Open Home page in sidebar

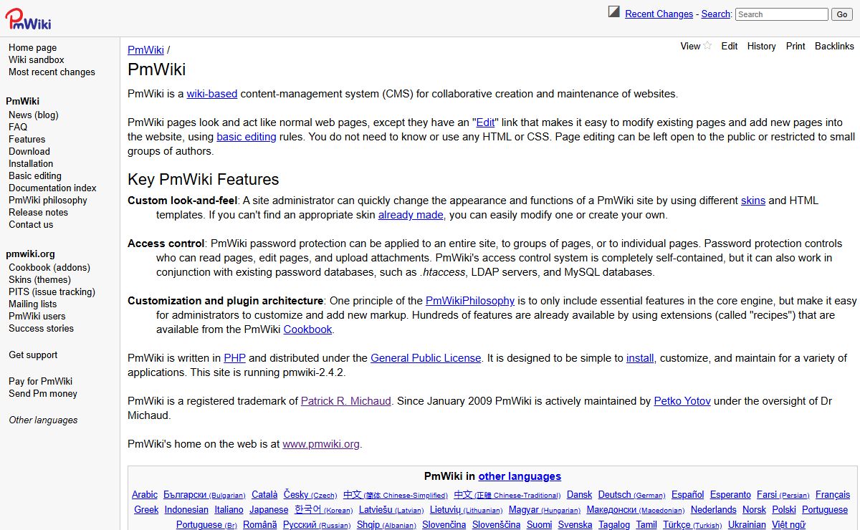32,48
